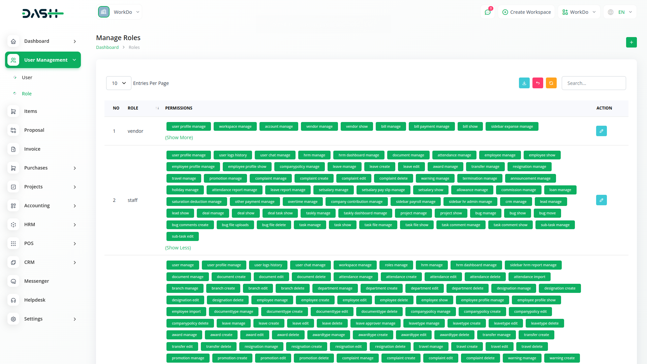Image resolution: width=647 pixels, height=364 pixels.
Task: Open the Messenger section in the sidebar
Action: pos(36,281)
